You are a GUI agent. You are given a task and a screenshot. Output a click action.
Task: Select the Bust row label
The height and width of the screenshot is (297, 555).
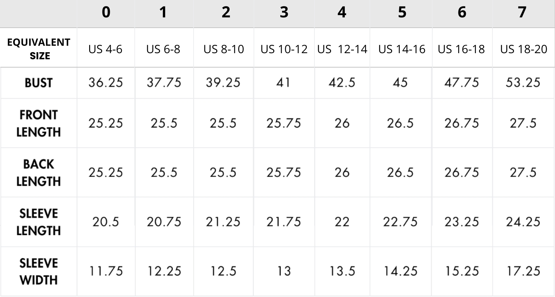pyautogui.click(x=39, y=83)
